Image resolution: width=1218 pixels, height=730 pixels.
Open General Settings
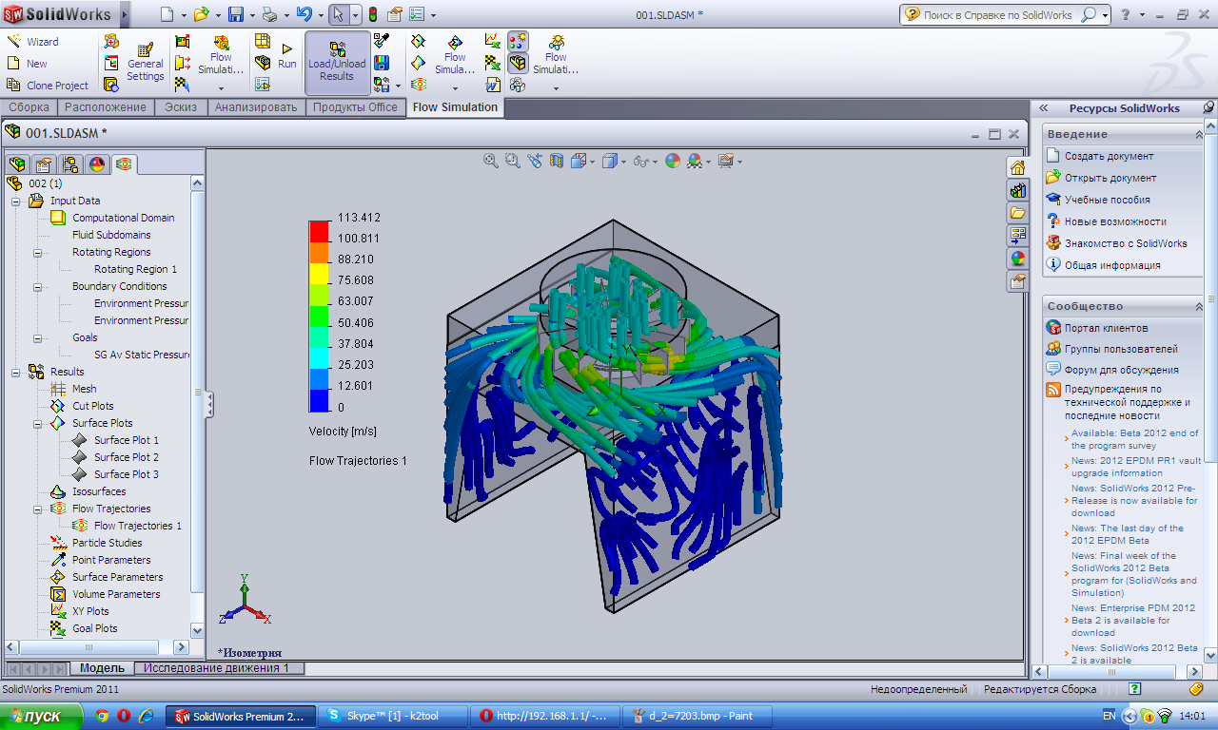(146, 63)
